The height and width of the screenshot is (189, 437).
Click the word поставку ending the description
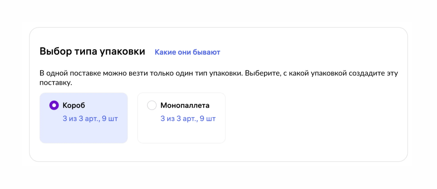[55, 83]
